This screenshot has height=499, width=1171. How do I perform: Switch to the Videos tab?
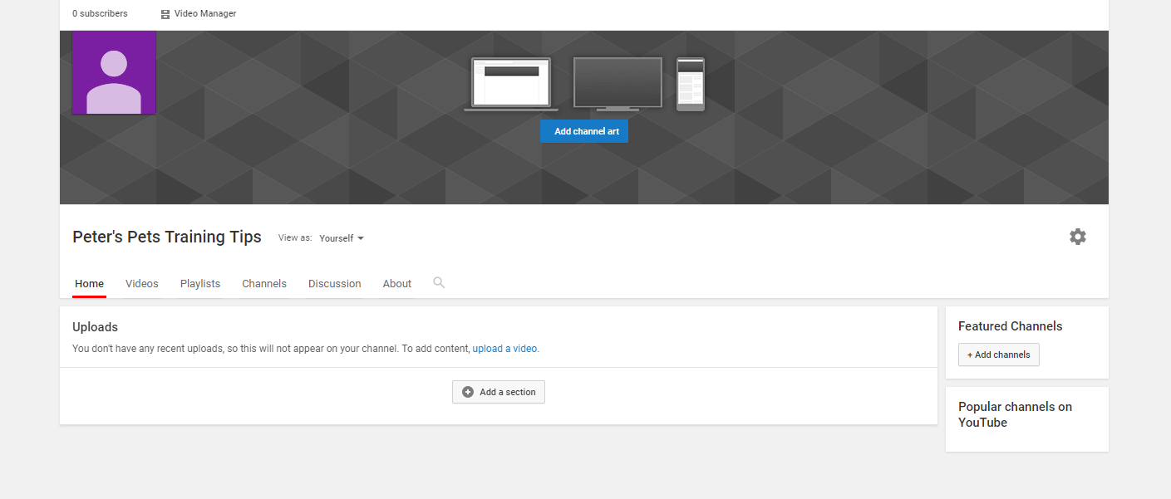(x=142, y=284)
